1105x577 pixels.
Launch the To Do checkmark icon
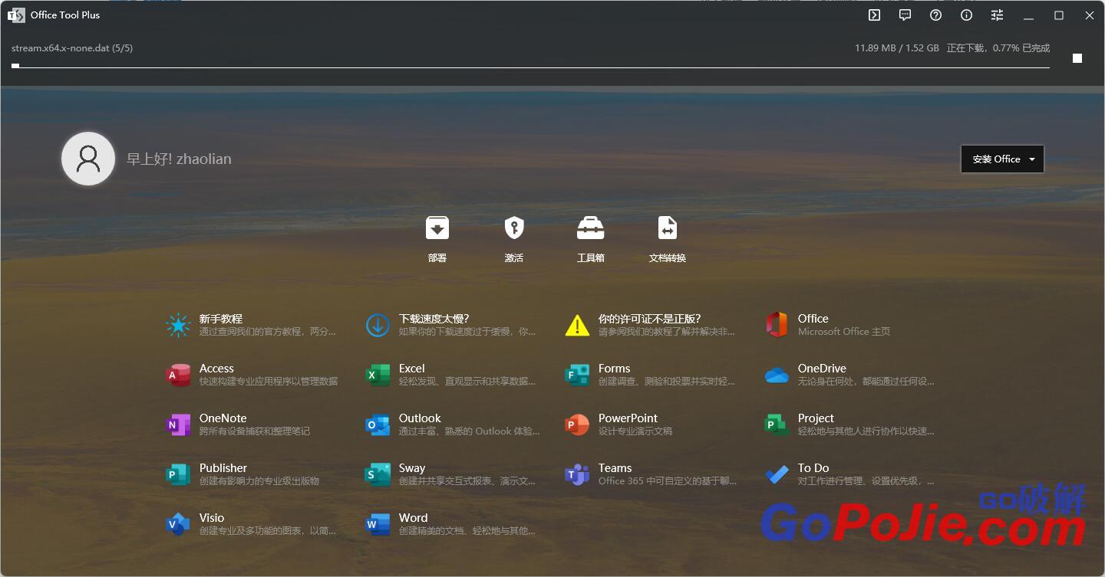coord(777,474)
